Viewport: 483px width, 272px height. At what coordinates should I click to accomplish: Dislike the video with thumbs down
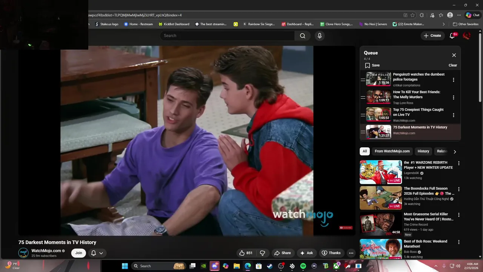pyautogui.click(x=262, y=253)
